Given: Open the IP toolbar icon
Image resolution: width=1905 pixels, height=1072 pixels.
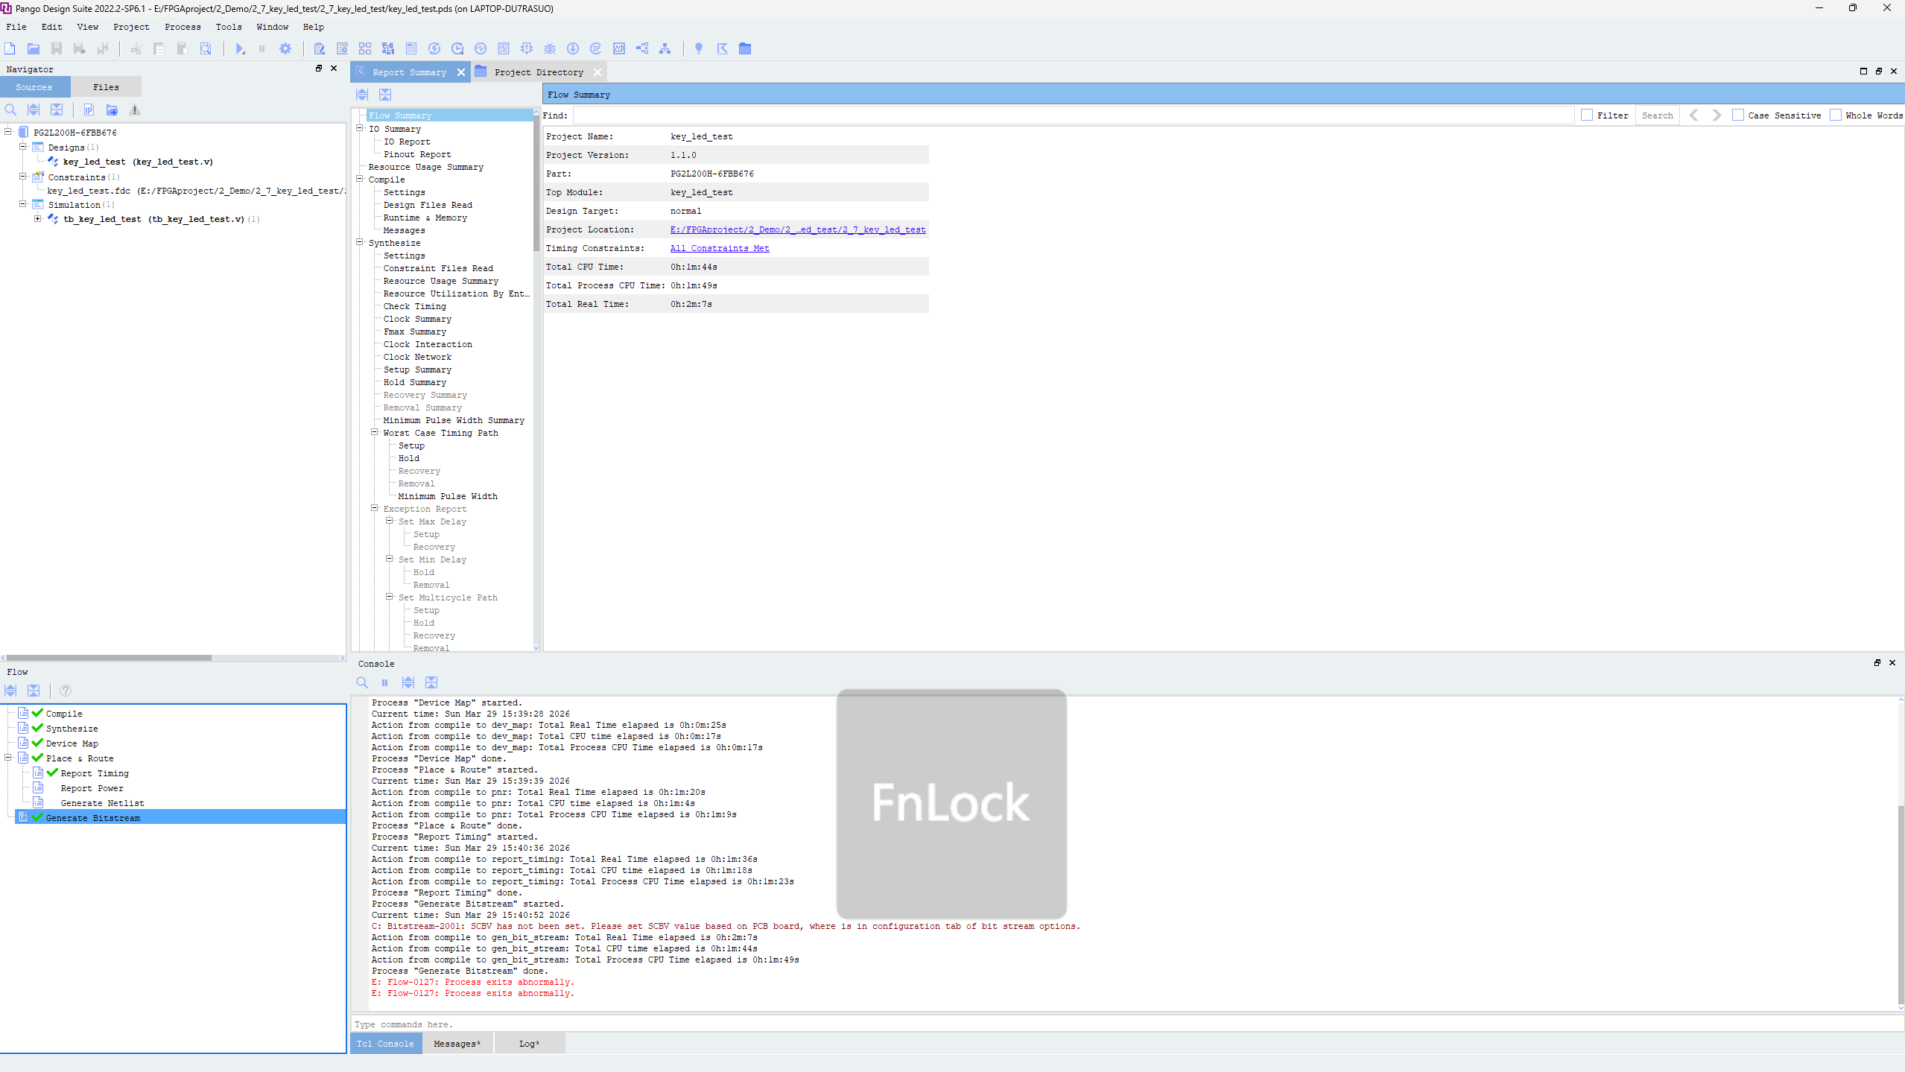Looking at the screenshot, I should pos(596,48).
